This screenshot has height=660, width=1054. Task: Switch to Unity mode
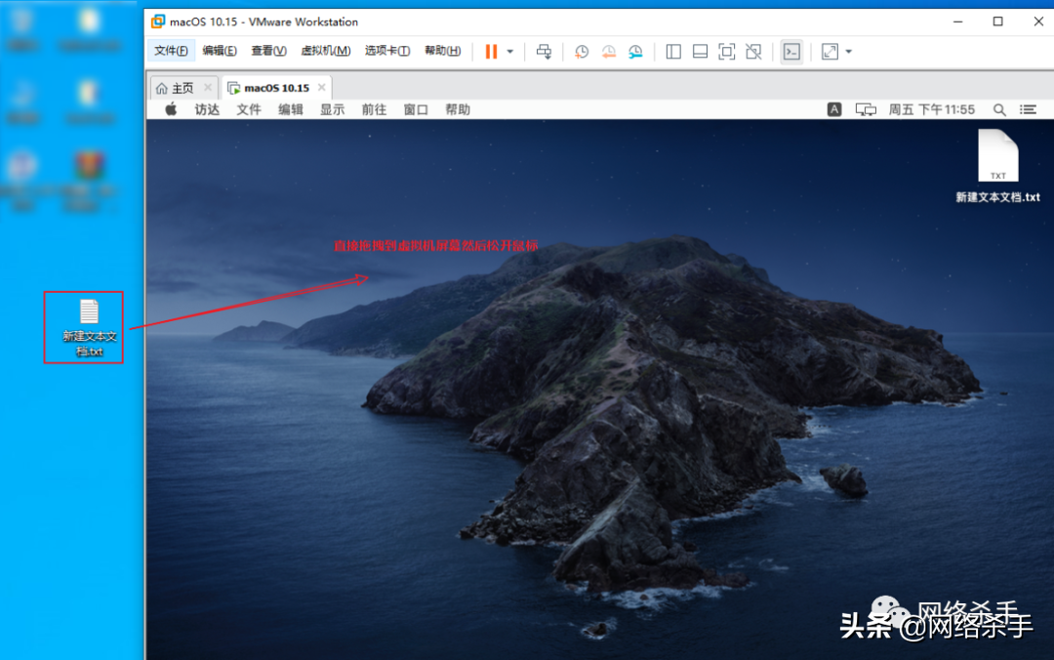click(753, 52)
